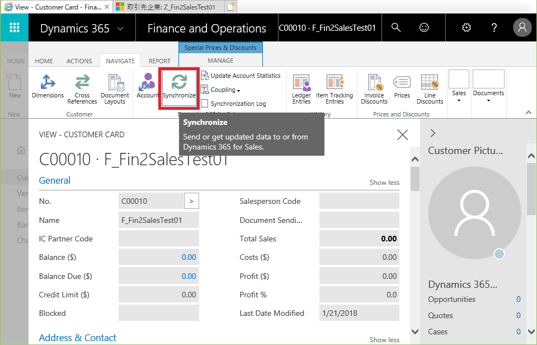Open Invoice Discounts

374,89
